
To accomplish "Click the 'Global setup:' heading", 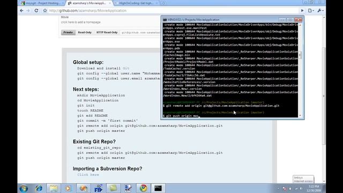I will tap(88, 62).
